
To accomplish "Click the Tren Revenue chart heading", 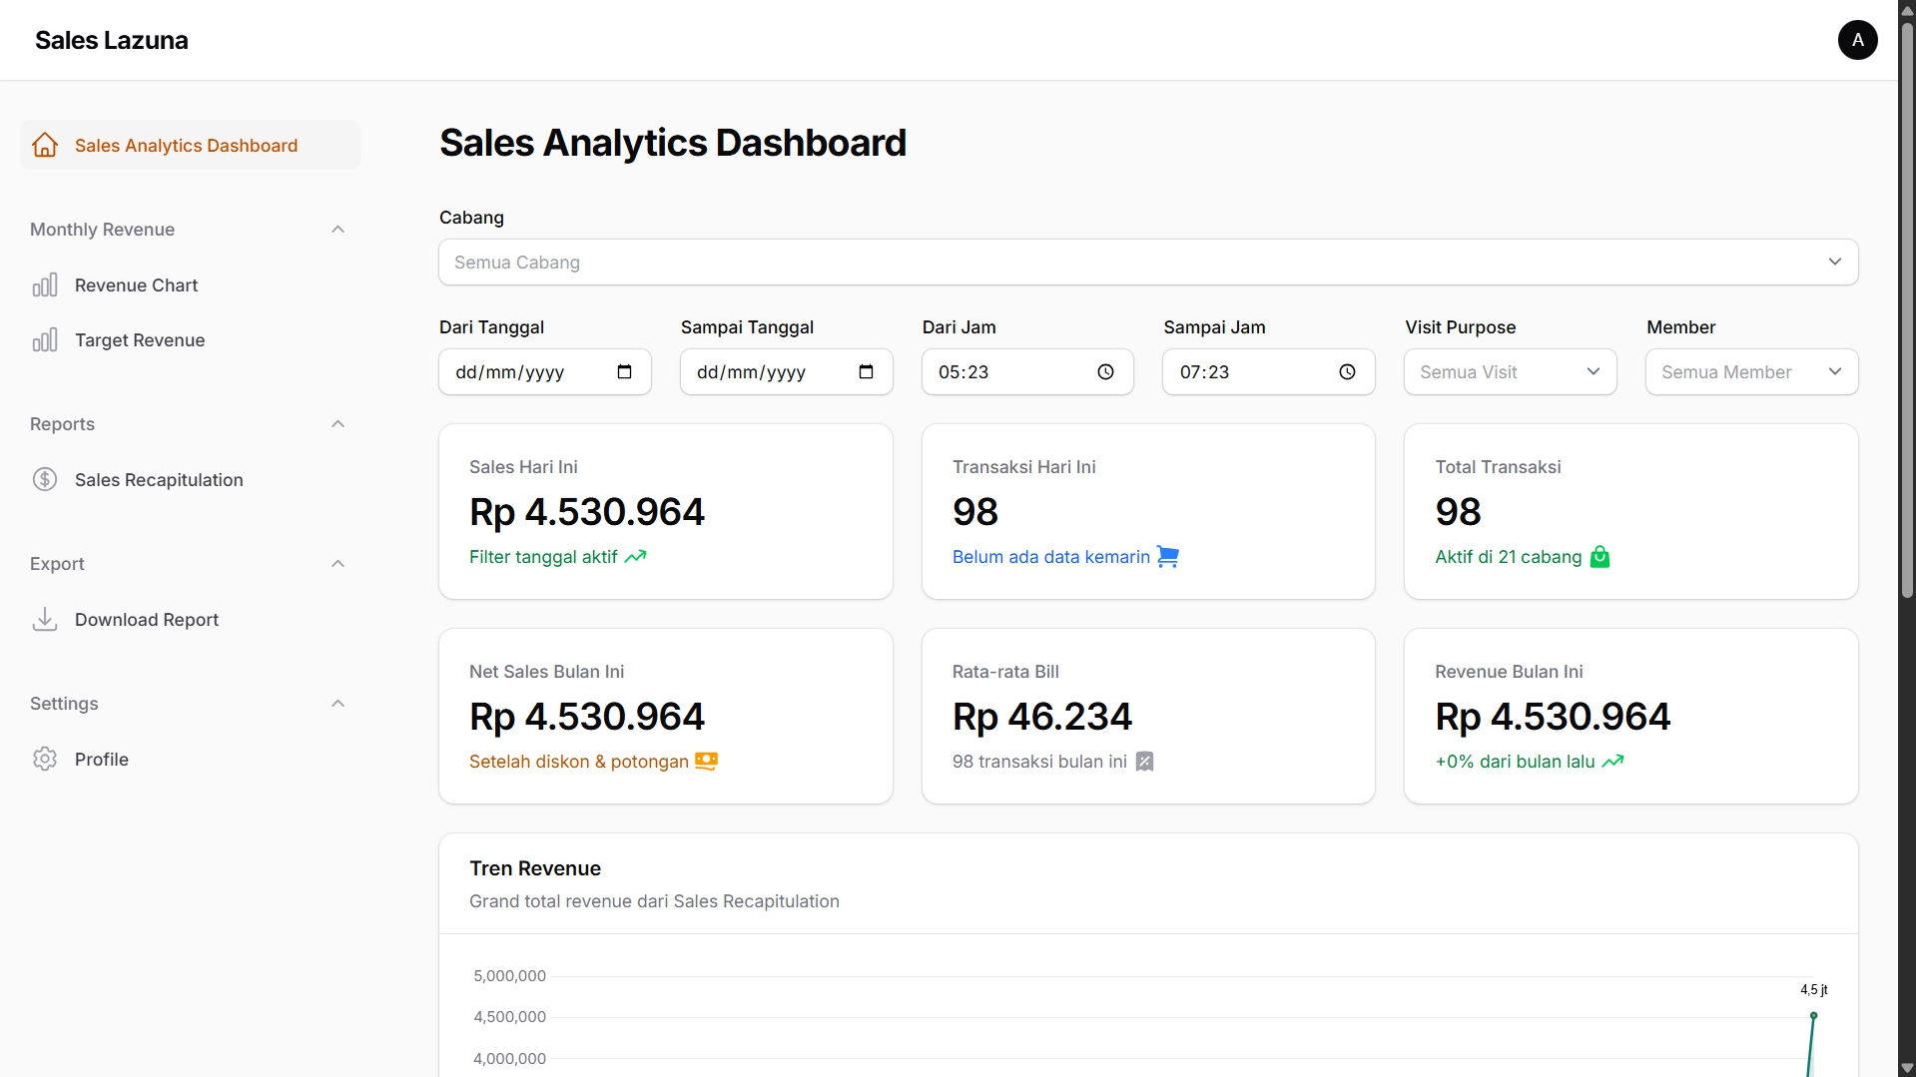I will (535, 868).
